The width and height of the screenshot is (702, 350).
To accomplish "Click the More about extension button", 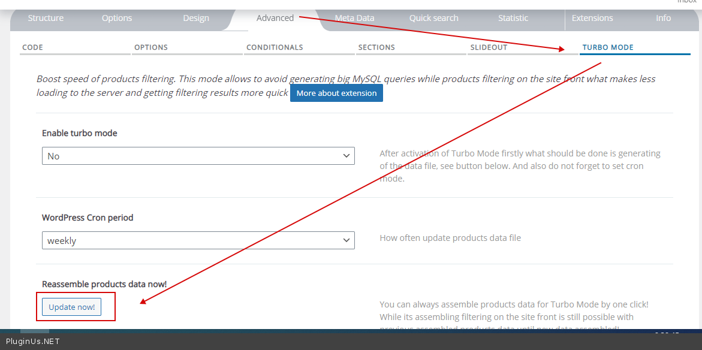I will [x=336, y=93].
